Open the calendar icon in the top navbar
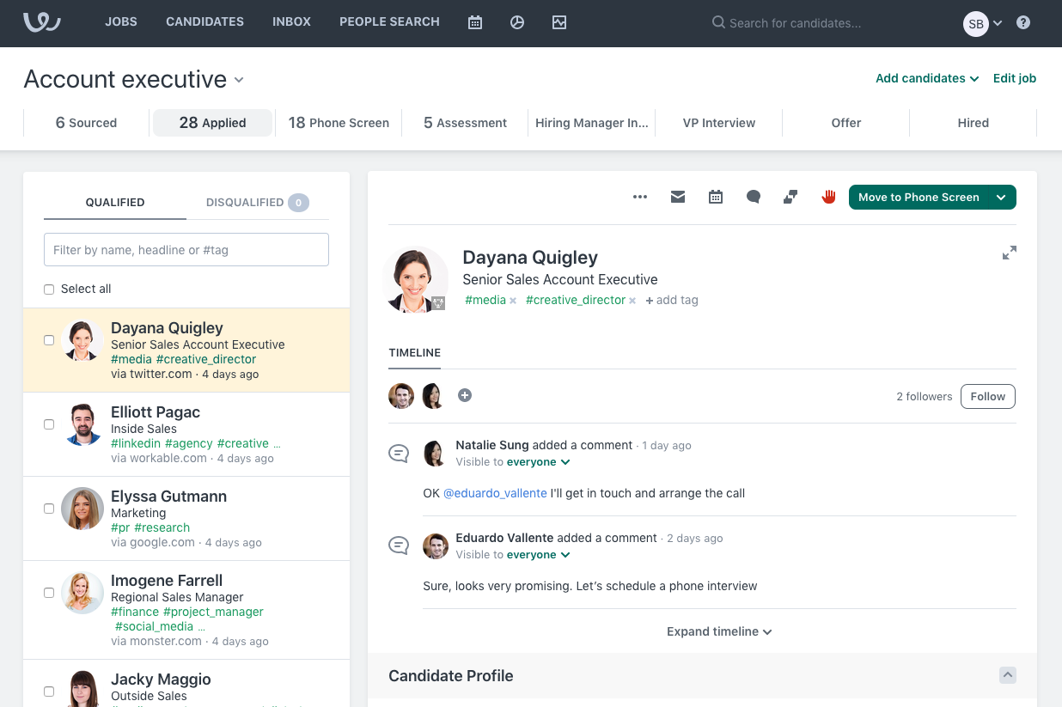The height and width of the screenshot is (707, 1062). 474,21
